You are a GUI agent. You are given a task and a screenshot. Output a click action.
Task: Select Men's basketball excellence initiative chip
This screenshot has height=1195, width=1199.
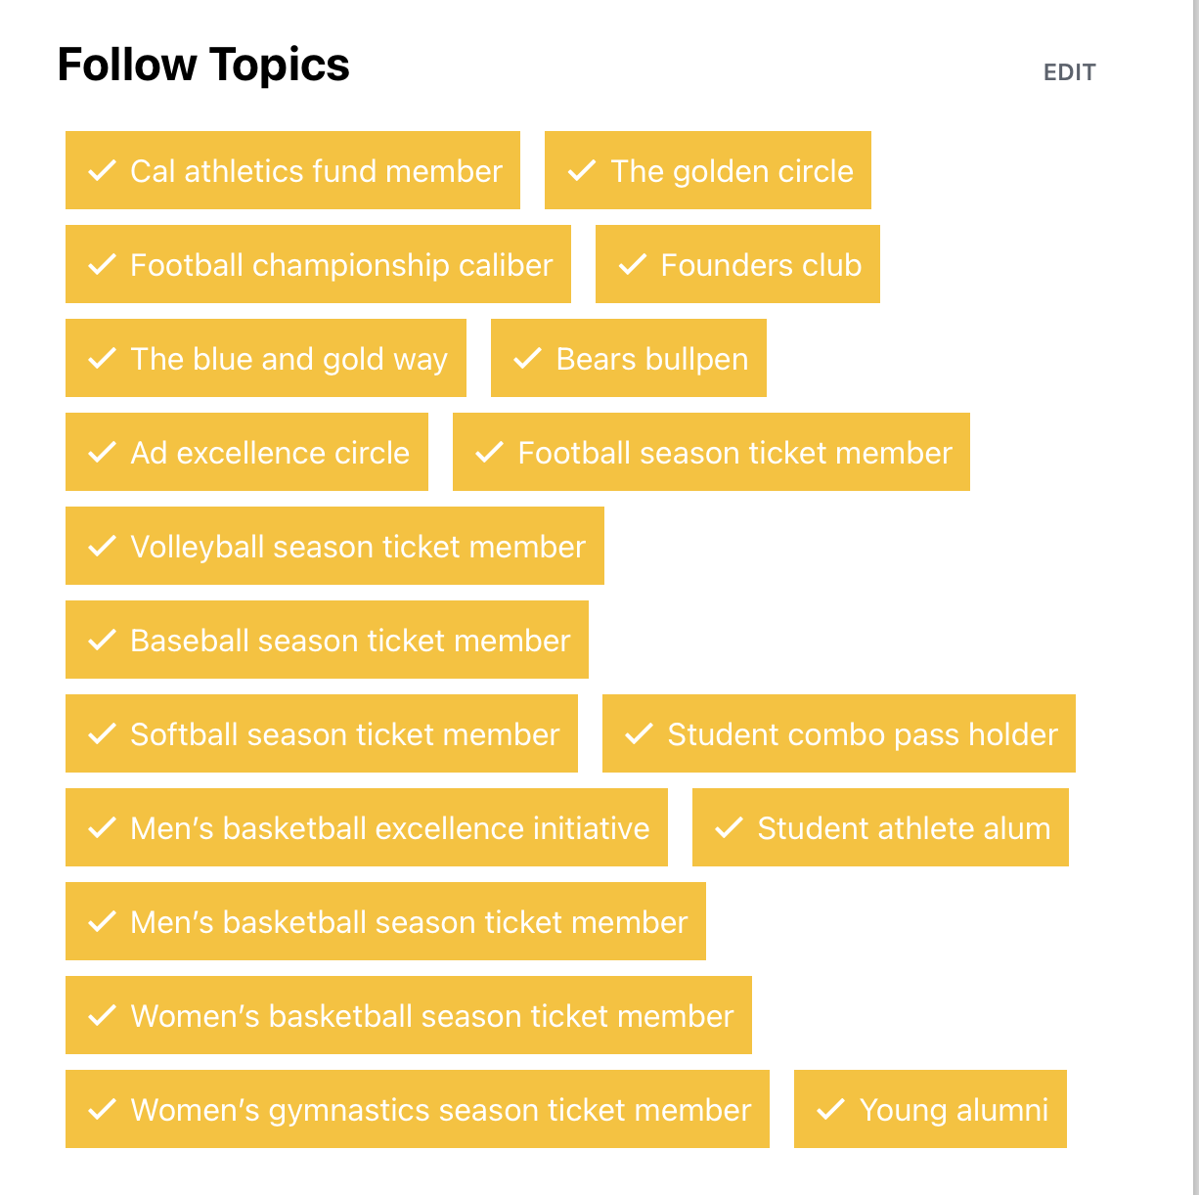[x=367, y=827]
